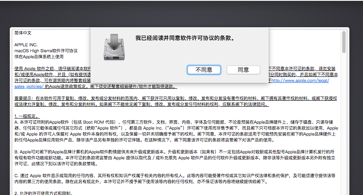Screen dimensions: 363x195
Task: Click the 1. 一般规定。 section heading
Action: 27,116
